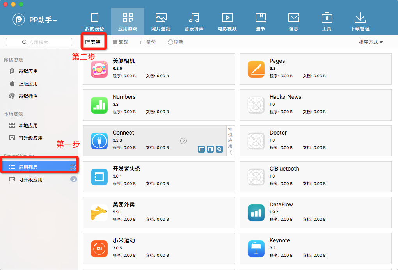398x270 pixels.
Task: Open the 工具 toolbox icon
Action: [x=327, y=18]
